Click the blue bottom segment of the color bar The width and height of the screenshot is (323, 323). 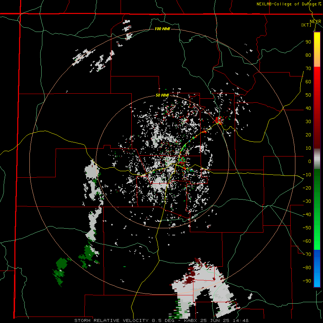click(317, 268)
